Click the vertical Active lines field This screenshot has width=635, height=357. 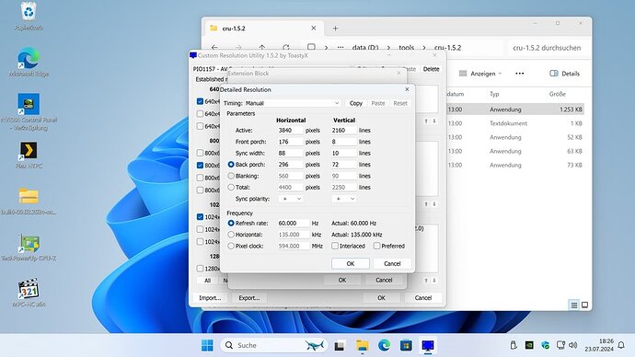344,131
